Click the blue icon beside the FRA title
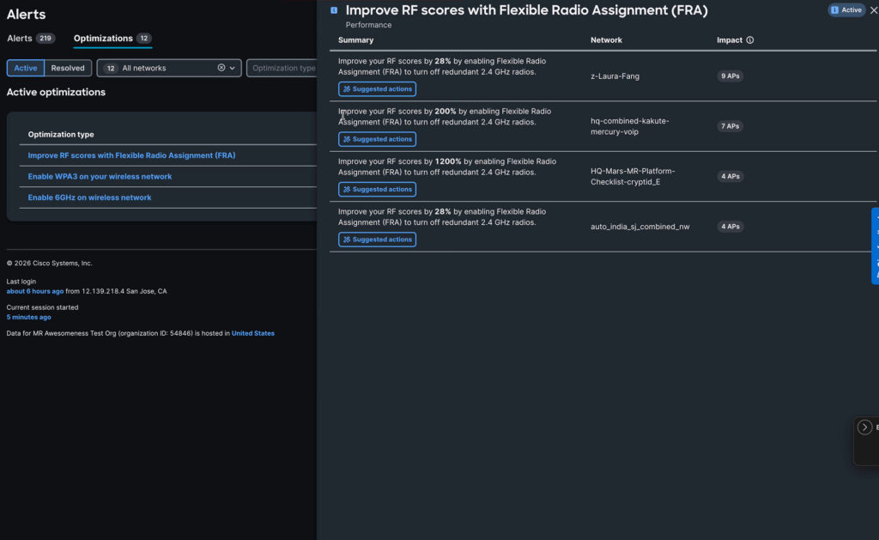 click(334, 10)
